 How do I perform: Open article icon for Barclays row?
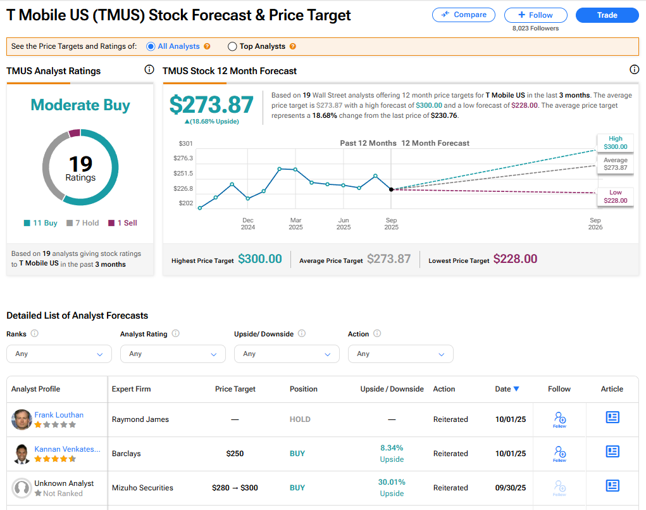pyautogui.click(x=612, y=451)
